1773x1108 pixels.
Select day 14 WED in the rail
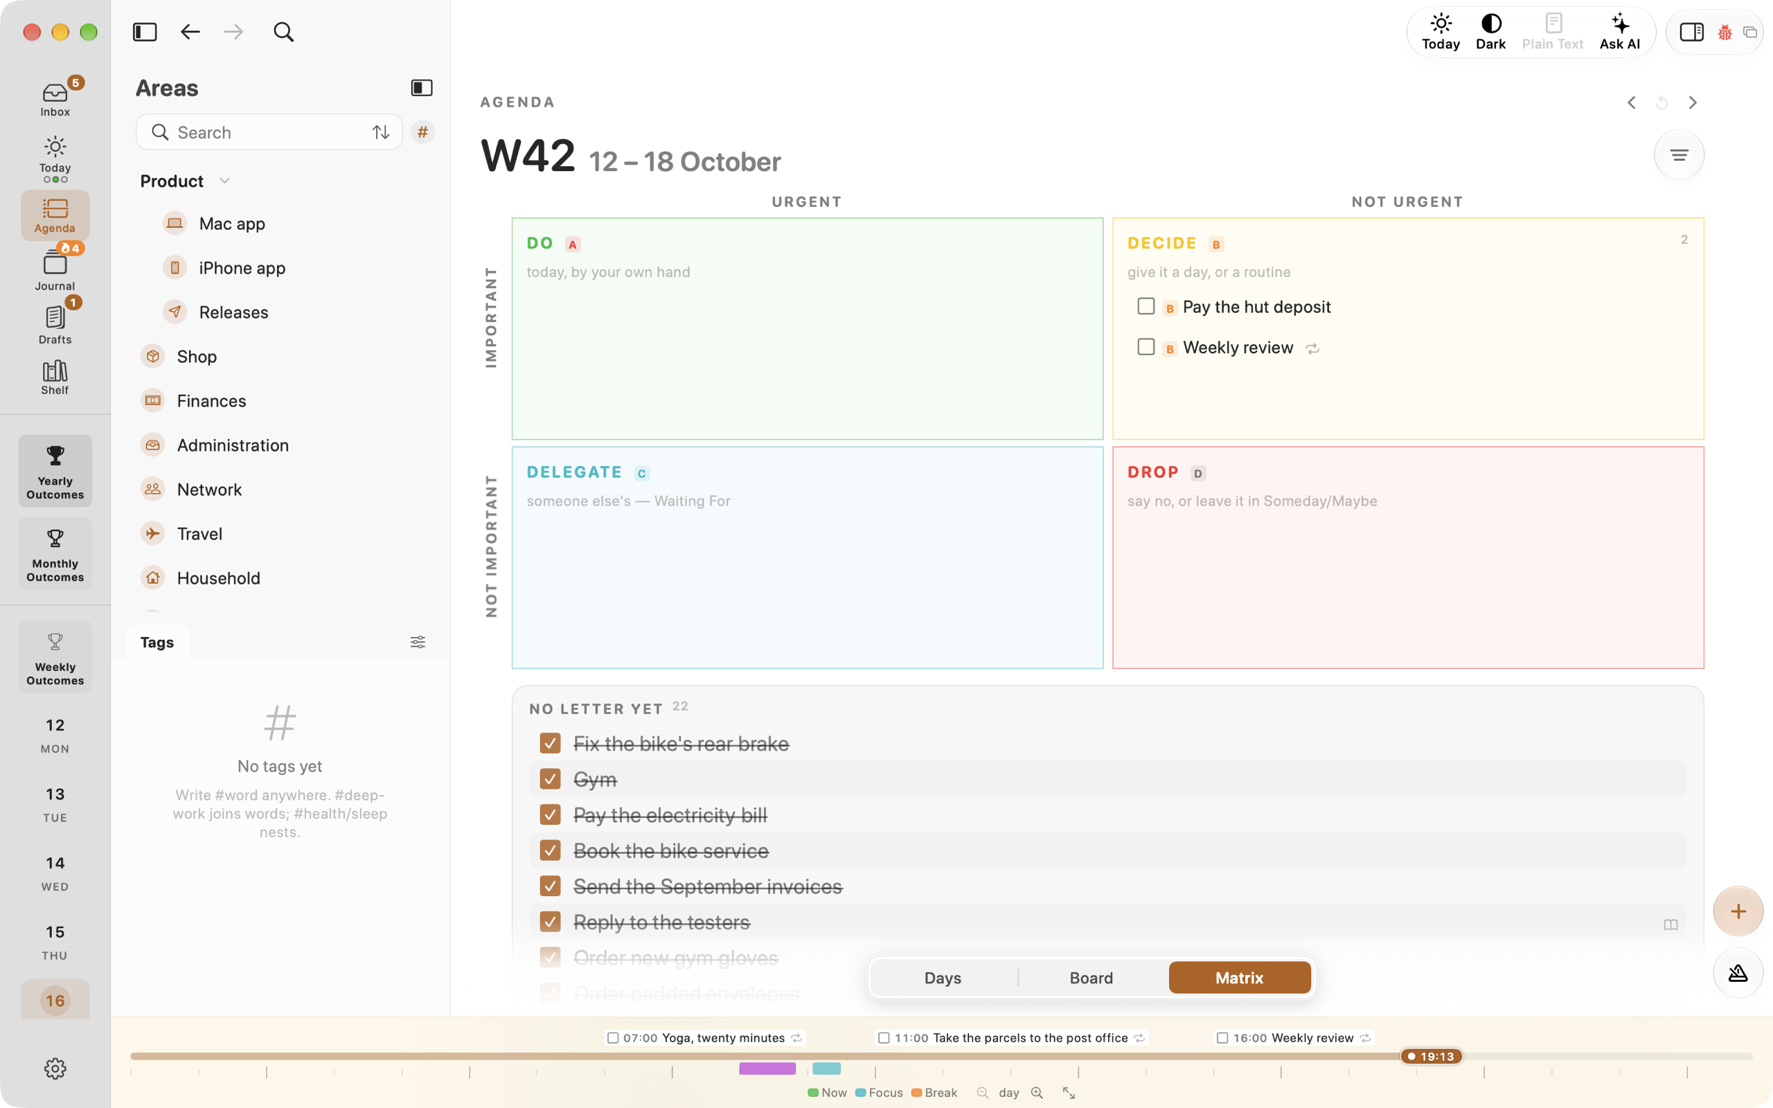55,873
